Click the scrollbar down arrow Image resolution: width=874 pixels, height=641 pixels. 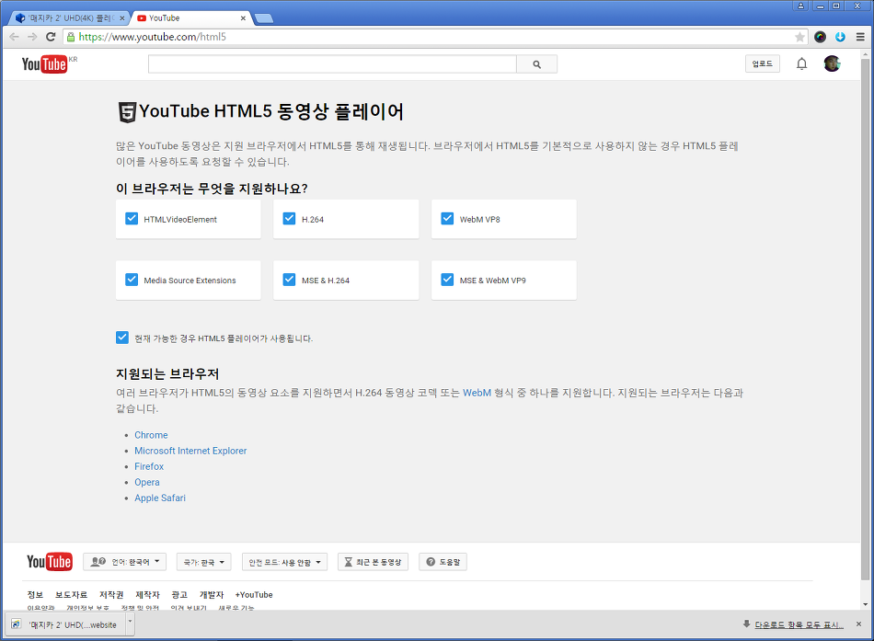pyautogui.click(x=865, y=604)
